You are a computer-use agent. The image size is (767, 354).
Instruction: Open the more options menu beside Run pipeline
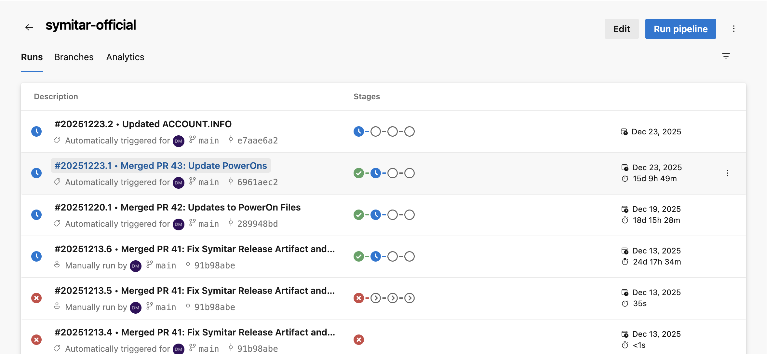pos(733,29)
